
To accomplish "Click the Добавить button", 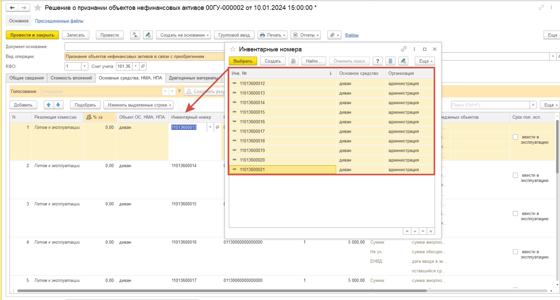I will (23, 105).
